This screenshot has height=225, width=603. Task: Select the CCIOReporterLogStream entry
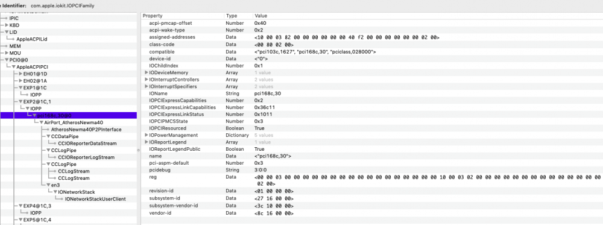(86, 157)
